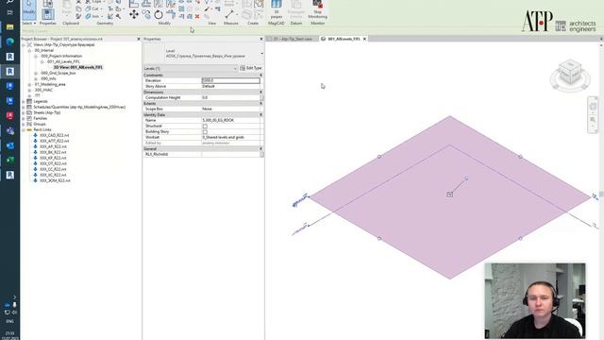Screen dimensions: 604x340
Task: Toggle the Building Story checkbox
Action: coord(205,132)
